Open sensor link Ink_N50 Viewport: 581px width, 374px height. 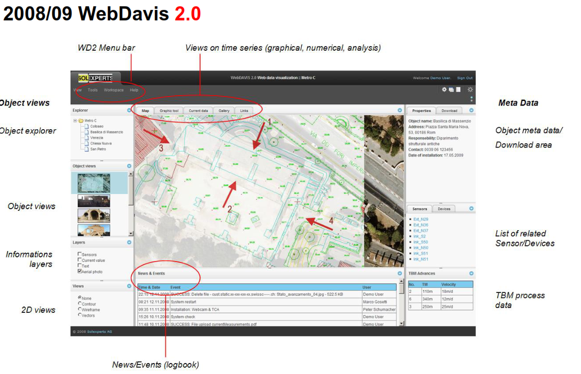(420, 247)
